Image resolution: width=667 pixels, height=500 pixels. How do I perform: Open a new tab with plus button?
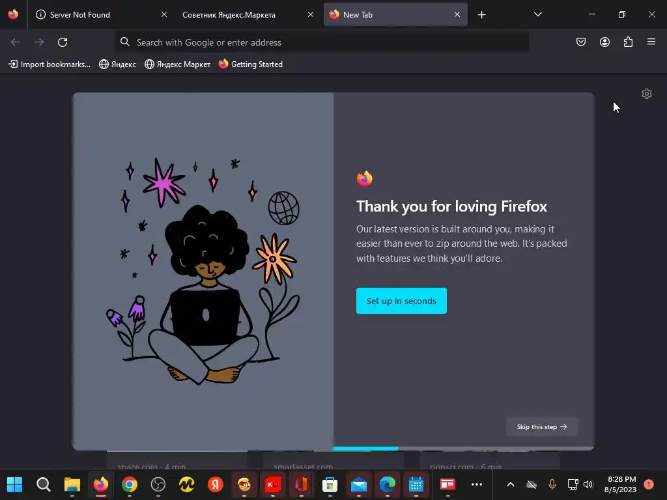tap(481, 15)
